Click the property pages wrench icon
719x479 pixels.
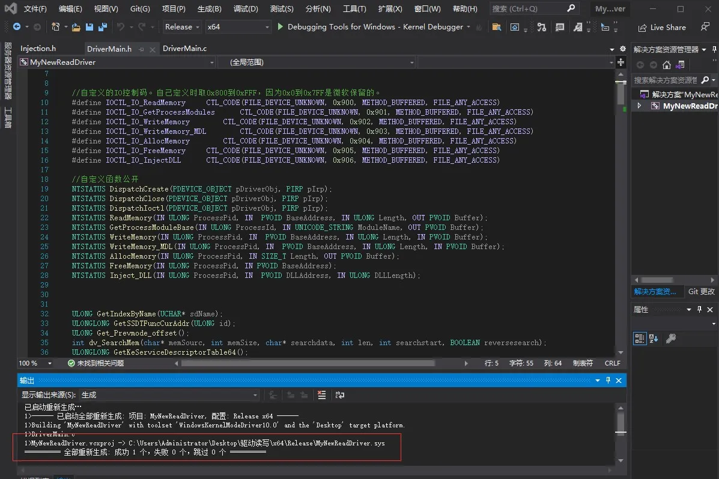671,339
